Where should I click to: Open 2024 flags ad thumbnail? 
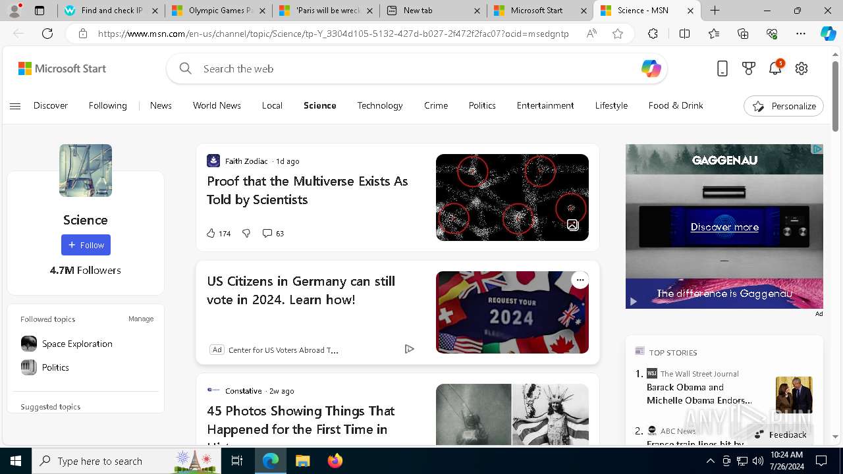click(x=512, y=312)
